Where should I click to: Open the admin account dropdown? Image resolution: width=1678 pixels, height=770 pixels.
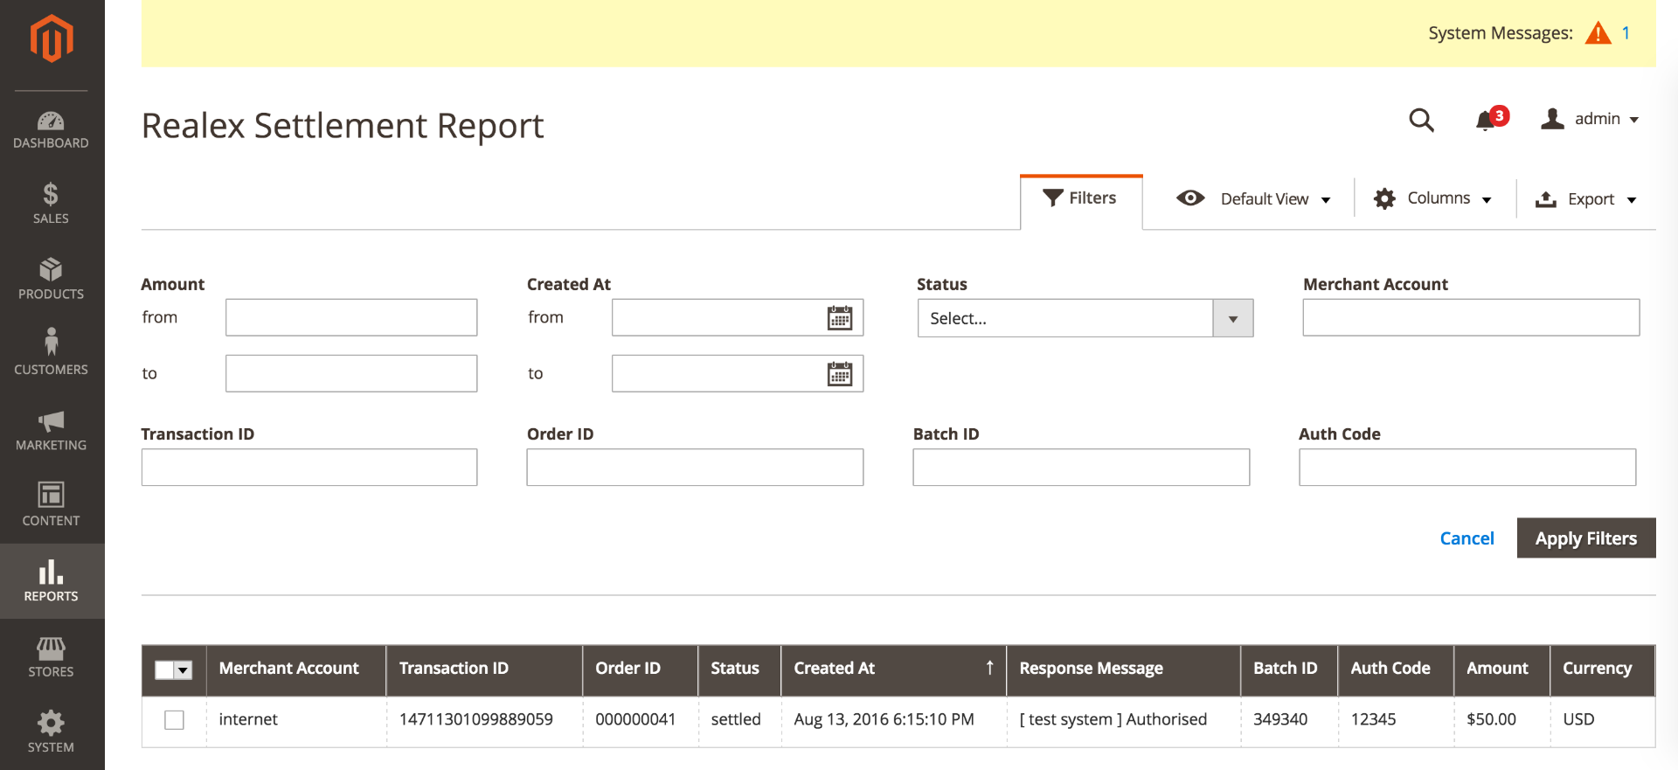pos(1590,119)
